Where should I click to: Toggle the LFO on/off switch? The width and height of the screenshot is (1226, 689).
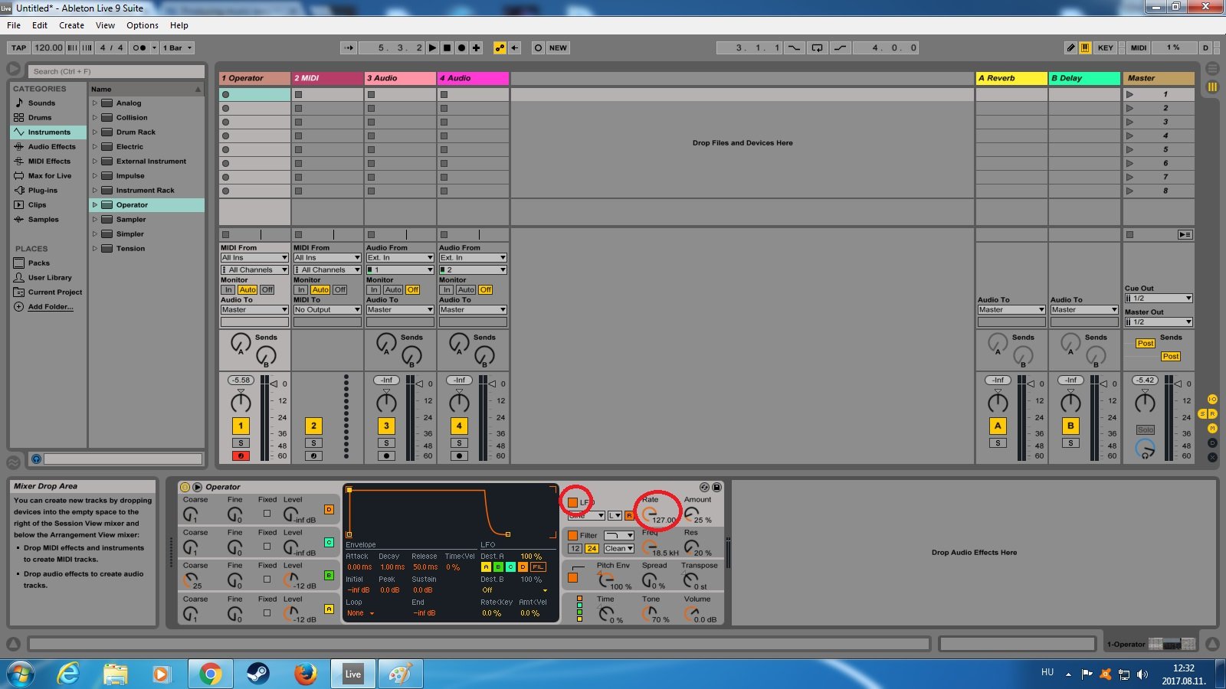[x=572, y=502]
